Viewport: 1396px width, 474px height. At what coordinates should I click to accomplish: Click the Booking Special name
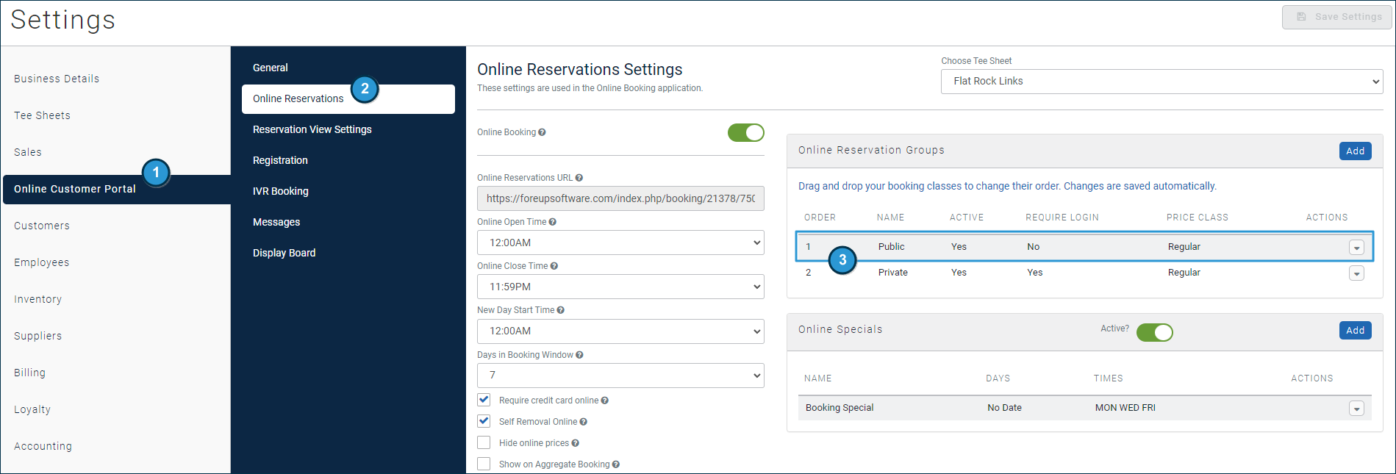(840, 408)
